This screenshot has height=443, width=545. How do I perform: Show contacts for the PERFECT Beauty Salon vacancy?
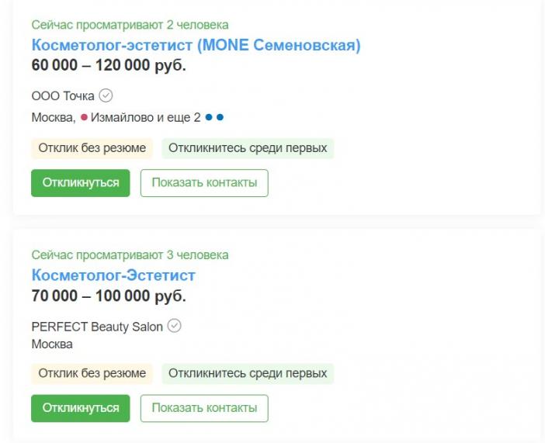tap(204, 408)
